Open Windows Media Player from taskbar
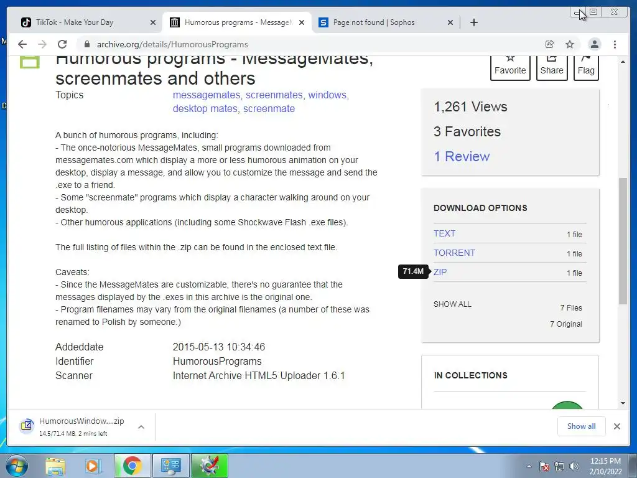The image size is (637, 478). 92,466
